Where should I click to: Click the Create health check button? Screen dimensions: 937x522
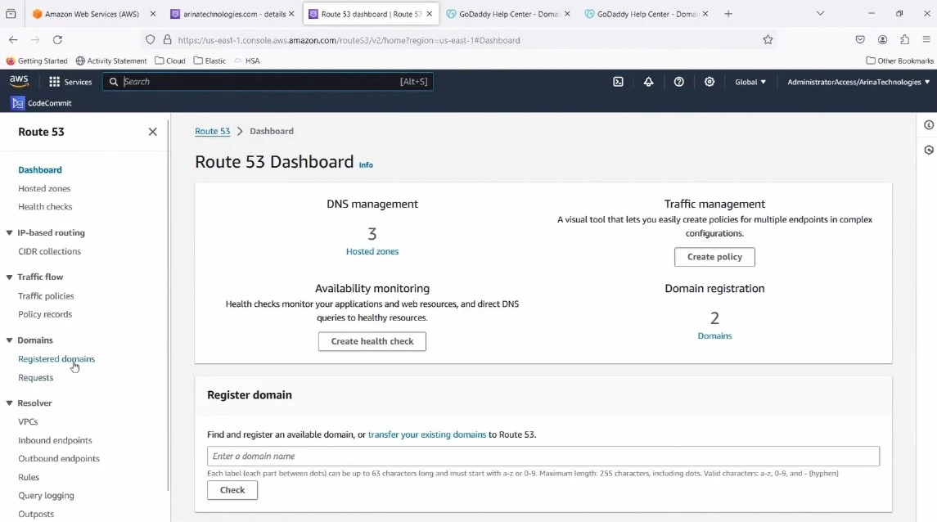[x=372, y=341]
